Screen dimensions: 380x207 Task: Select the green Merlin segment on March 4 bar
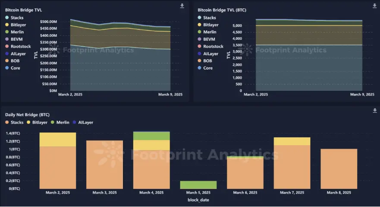click(x=151, y=136)
